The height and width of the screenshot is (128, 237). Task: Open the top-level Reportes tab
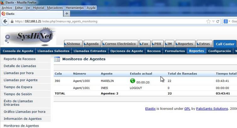[x=185, y=44]
